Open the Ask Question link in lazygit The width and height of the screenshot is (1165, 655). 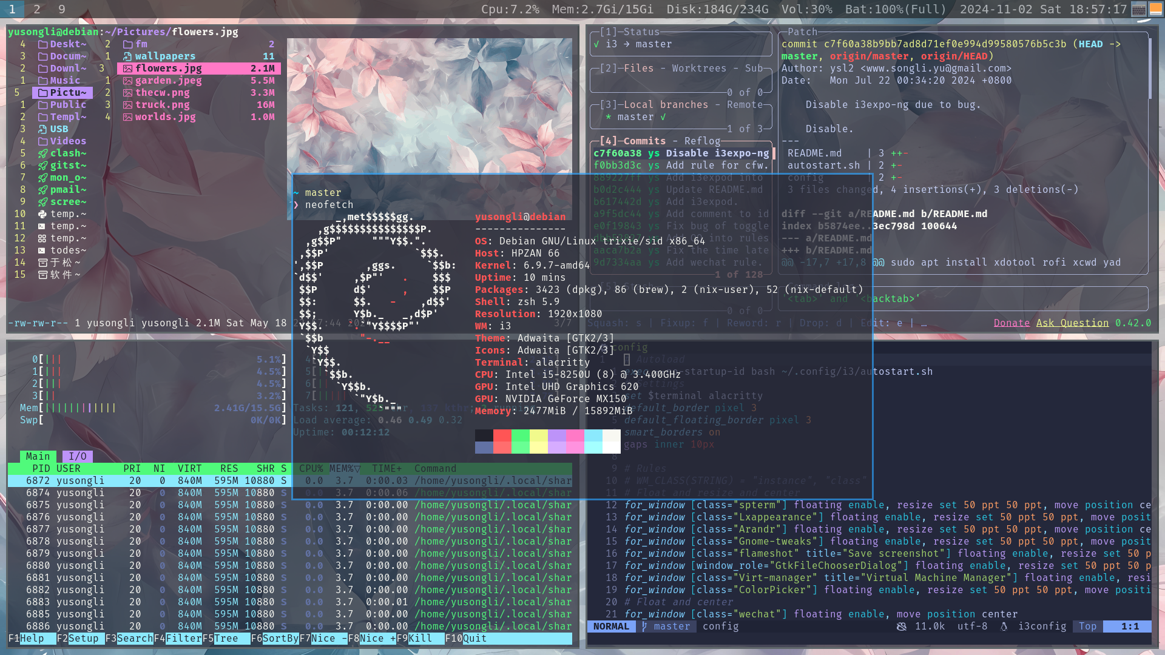pyautogui.click(x=1072, y=323)
